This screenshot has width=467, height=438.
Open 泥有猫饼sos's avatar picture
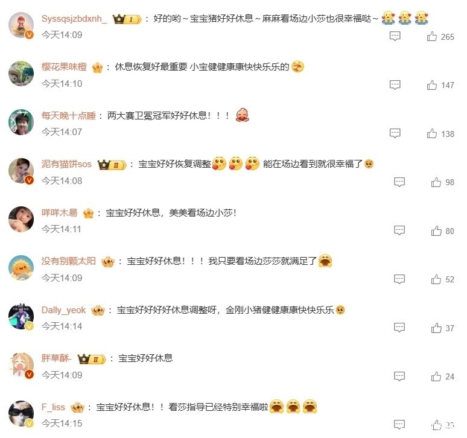point(21,171)
